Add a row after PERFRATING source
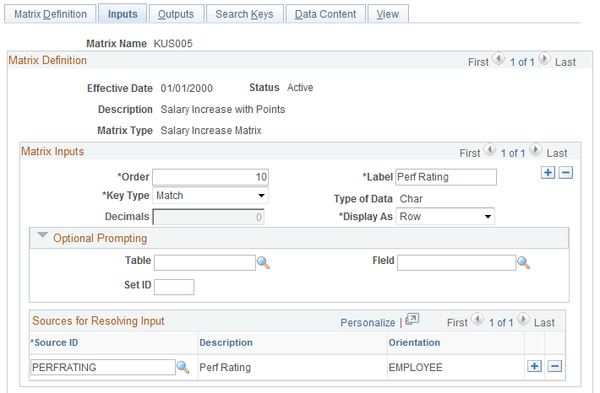Viewport: 600px width, 393px height. pyautogui.click(x=534, y=367)
